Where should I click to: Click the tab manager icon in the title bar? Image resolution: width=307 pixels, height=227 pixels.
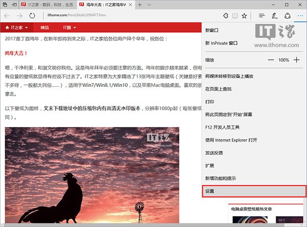(5, 5)
